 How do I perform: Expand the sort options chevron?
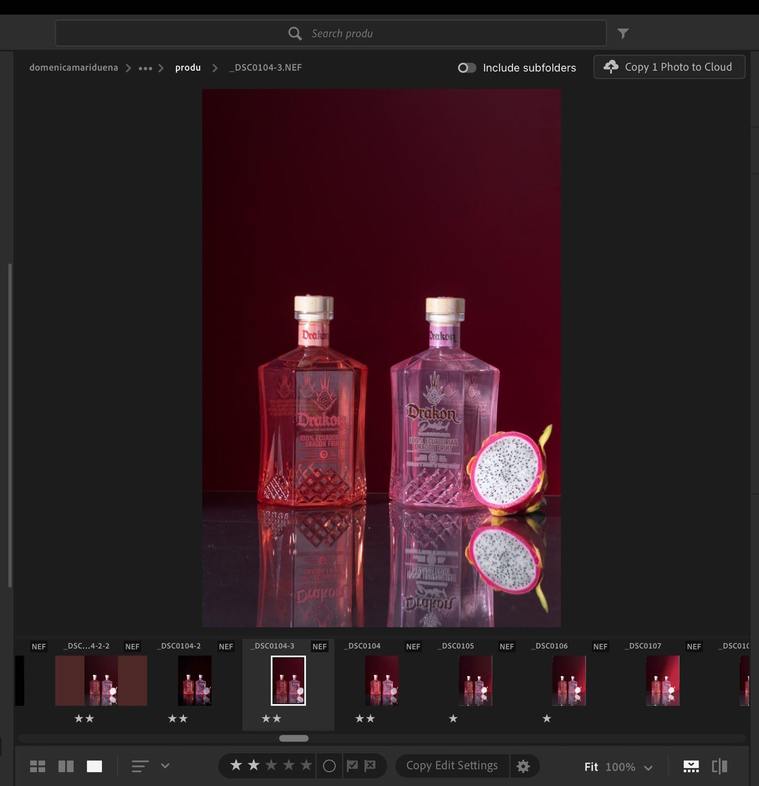pos(165,766)
